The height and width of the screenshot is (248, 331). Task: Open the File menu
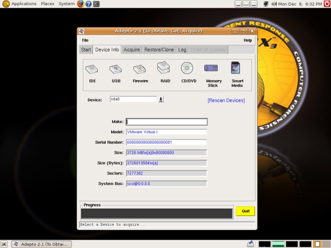[x=85, y=40]
